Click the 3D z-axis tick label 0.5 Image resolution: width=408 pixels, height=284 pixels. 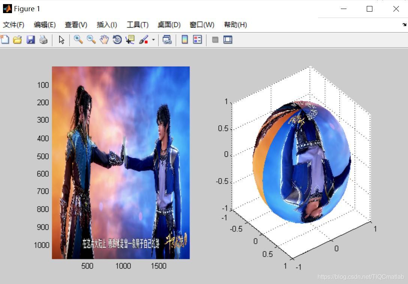[x=223, y=128]
